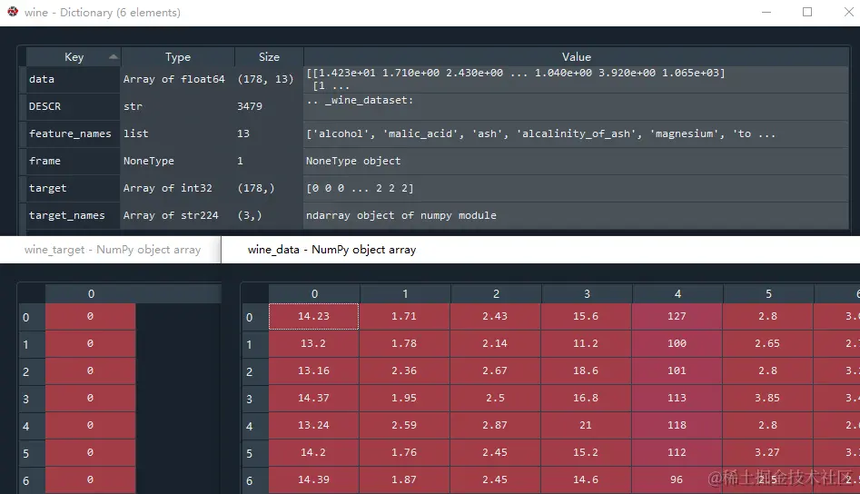Click wine_data column header 4
This screenshot has width=860, height=494.
point(677,294)
